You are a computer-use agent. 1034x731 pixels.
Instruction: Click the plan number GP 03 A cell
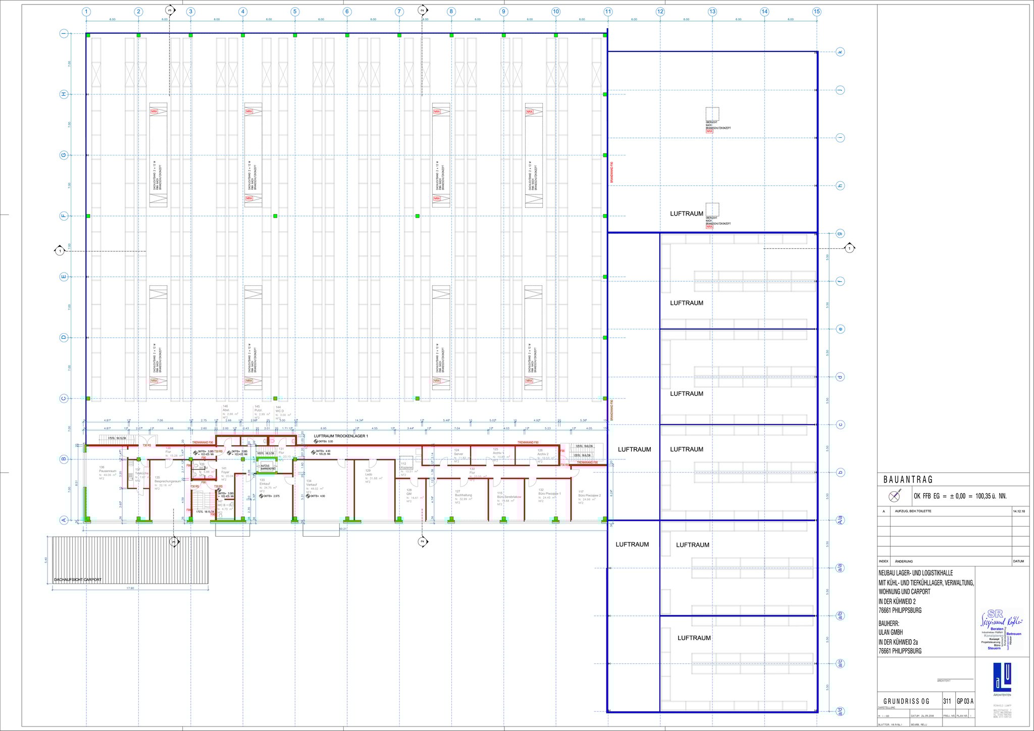tap(965, 701)
